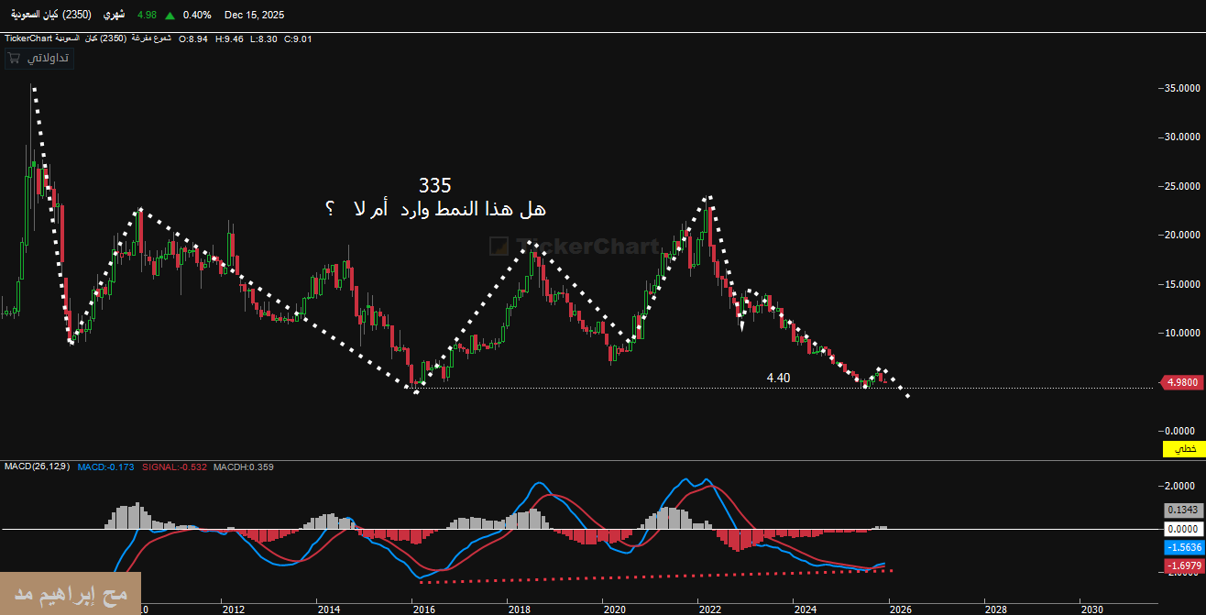1206x615 pixels.
Task: Open the شهري monthly interval selector
Action: click(114, 16)
